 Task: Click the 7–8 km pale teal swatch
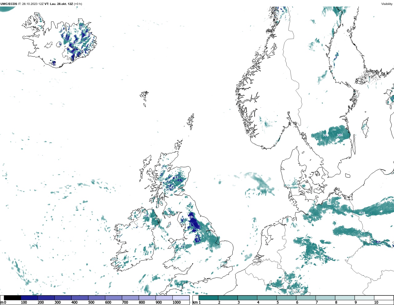pos(325,298)
